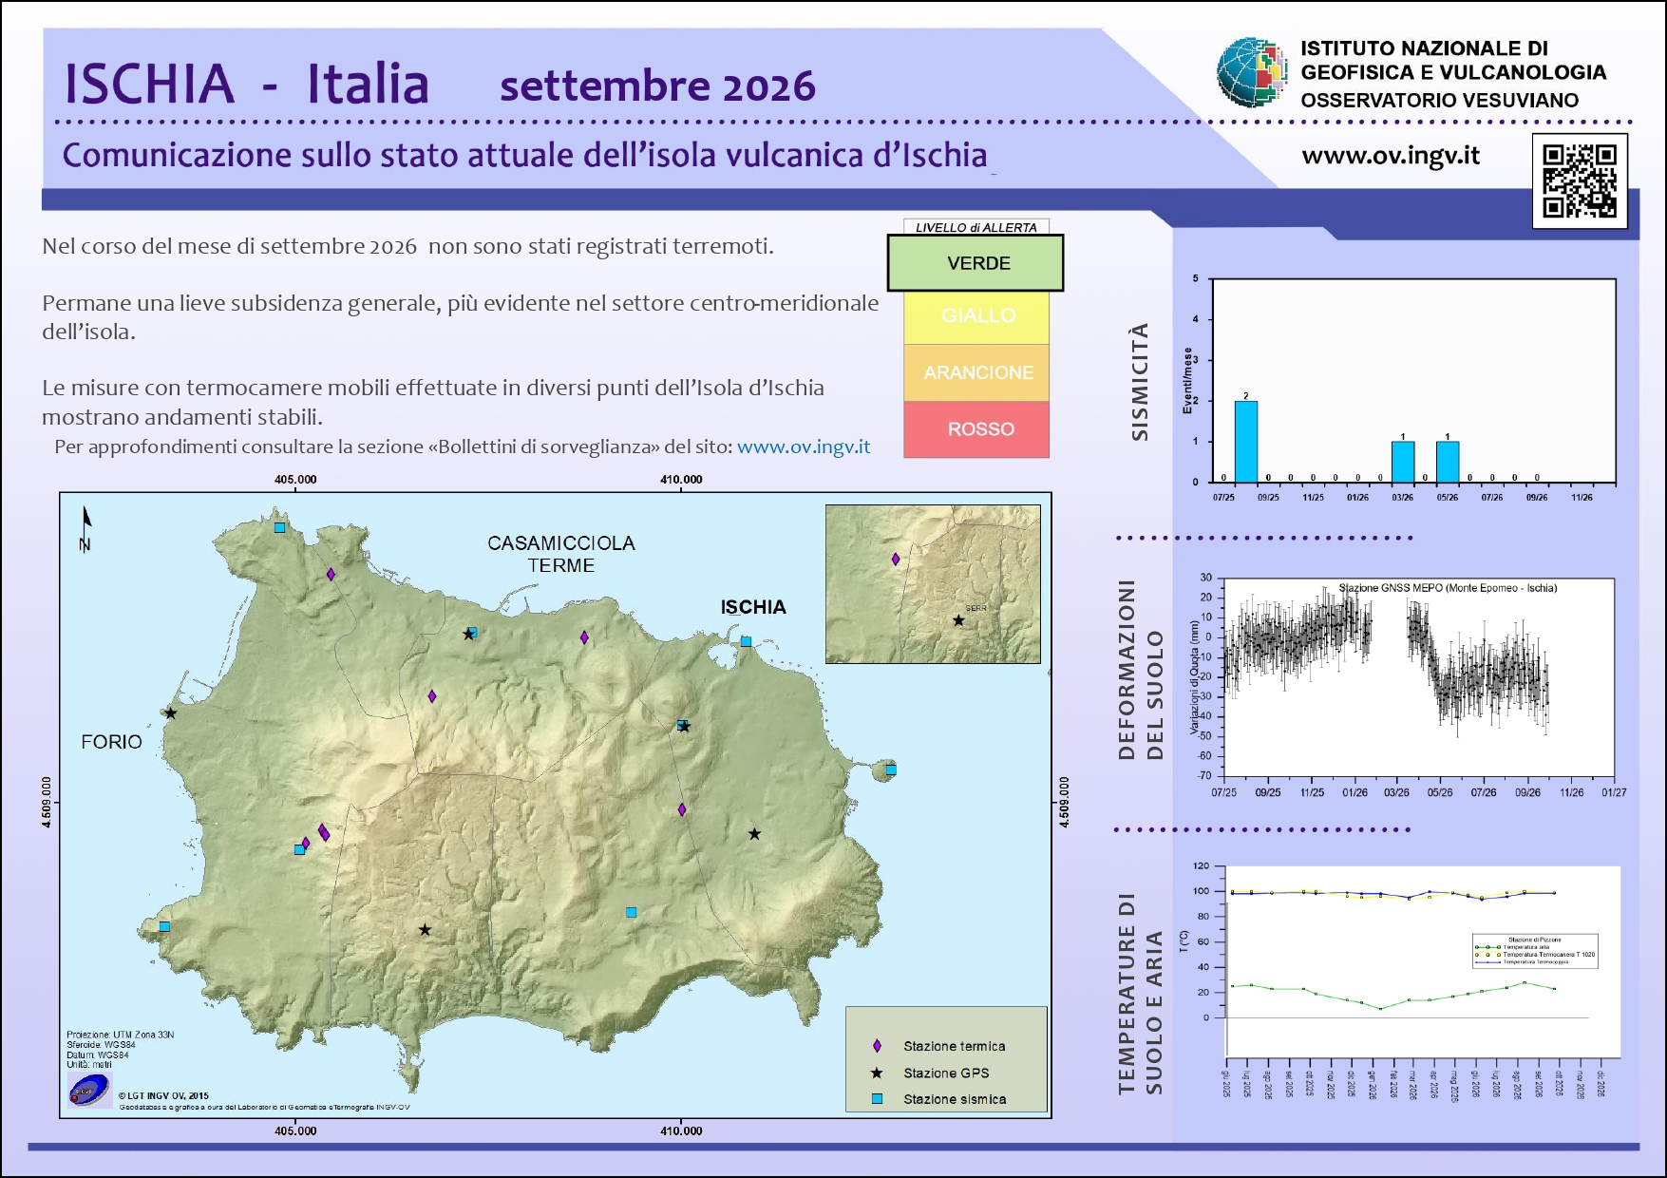Select the GPS star on the Forio coast
This screenshot has width=1667, height=1178.
point(171,713)
